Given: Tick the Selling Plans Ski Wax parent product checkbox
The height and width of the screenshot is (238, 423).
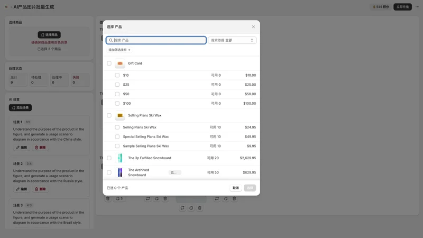Looking at the screenshot, I should tap(109, 115).
